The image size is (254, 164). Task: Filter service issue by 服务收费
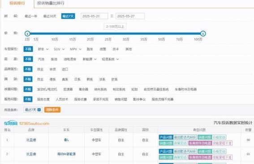[80, 99]
